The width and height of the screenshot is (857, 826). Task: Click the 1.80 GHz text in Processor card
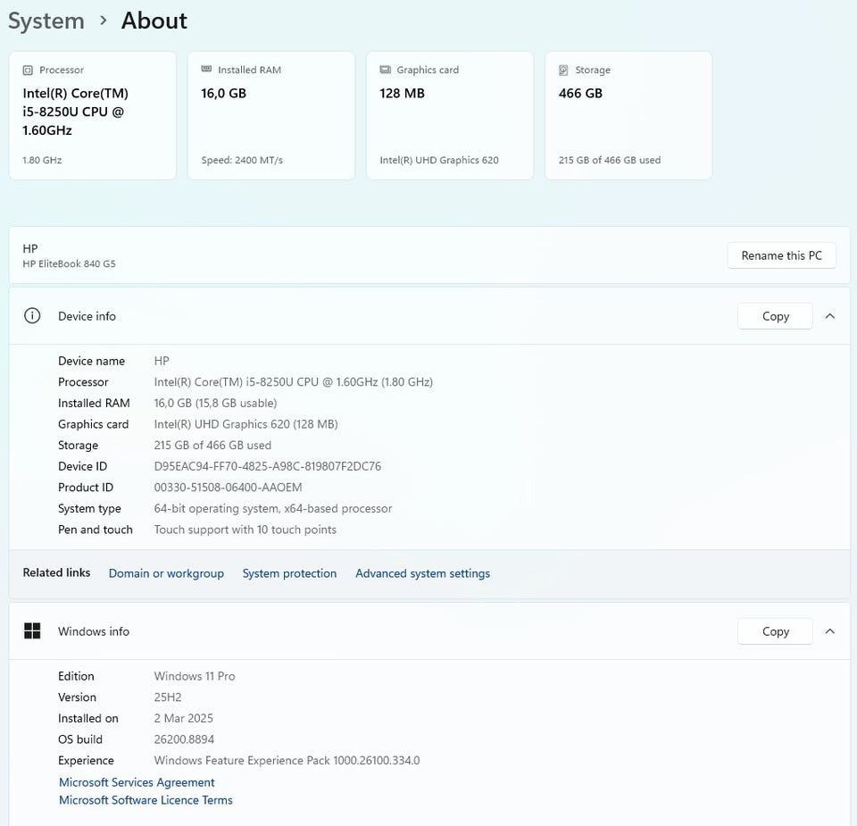point(42,160)
